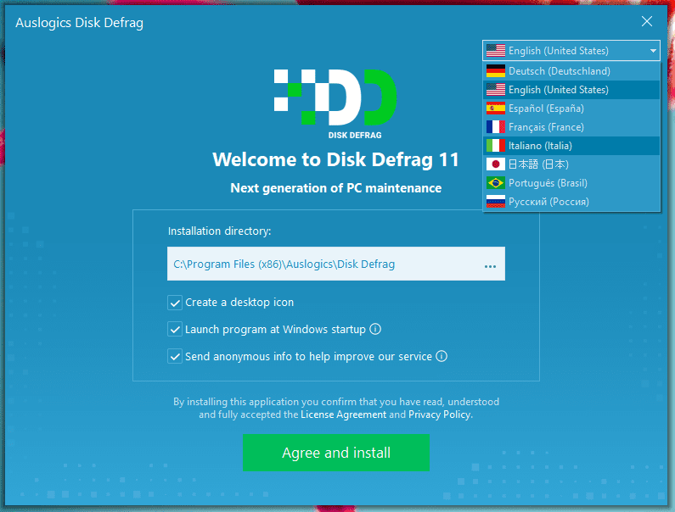Open the language selection dropdown arrow

653,51
